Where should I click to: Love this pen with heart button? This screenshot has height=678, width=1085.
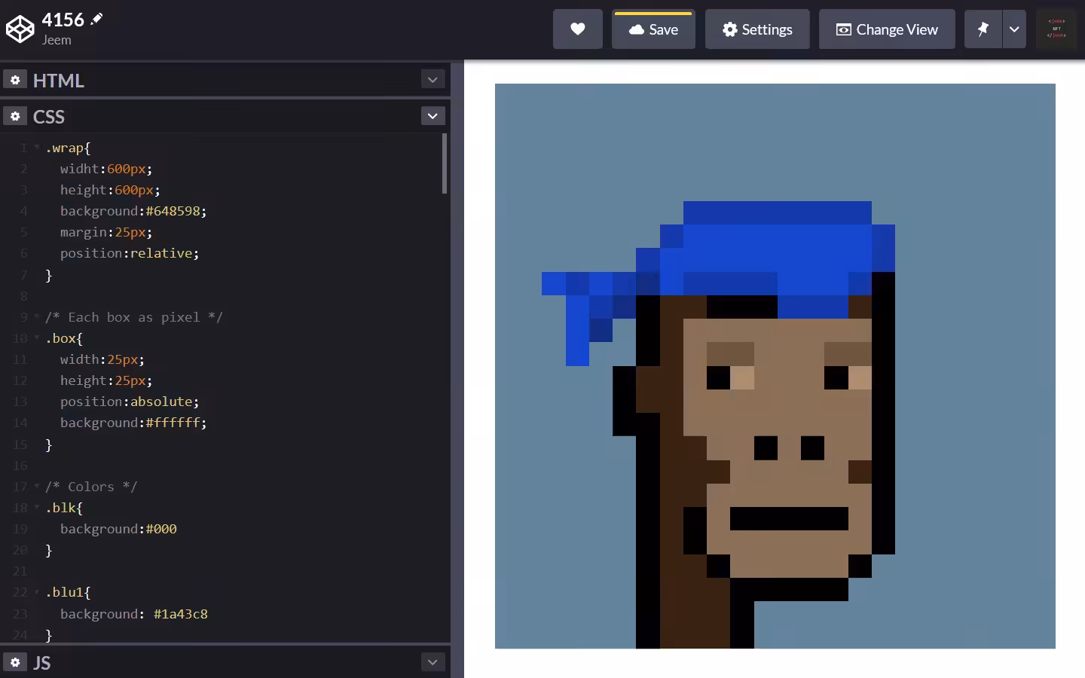[578, 29]
